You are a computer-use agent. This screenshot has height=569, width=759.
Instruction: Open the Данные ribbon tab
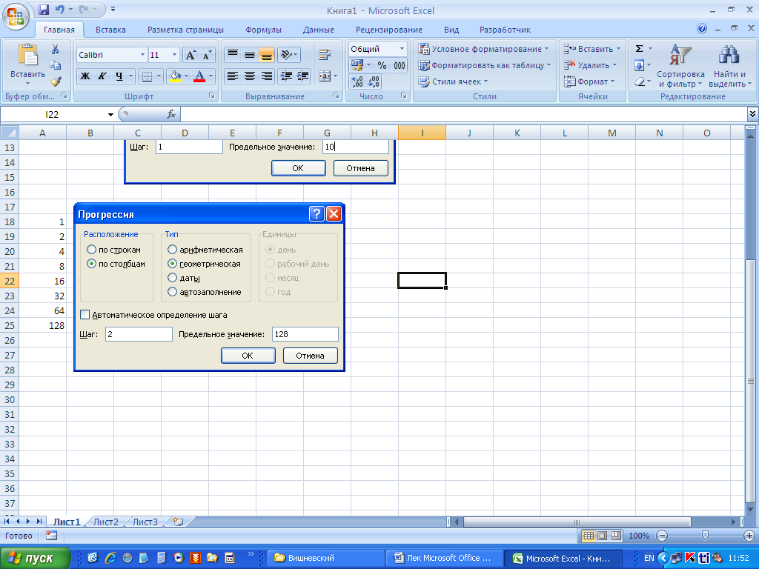(319, 30)
